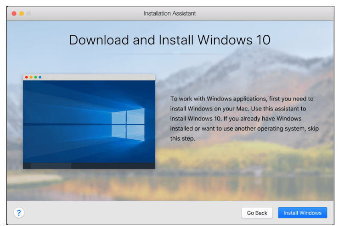Image resolution: width=356 pixels, height=226 pixels.
Task: Click the Windows logo in the preview image
Action: click(x=128, y=124)
